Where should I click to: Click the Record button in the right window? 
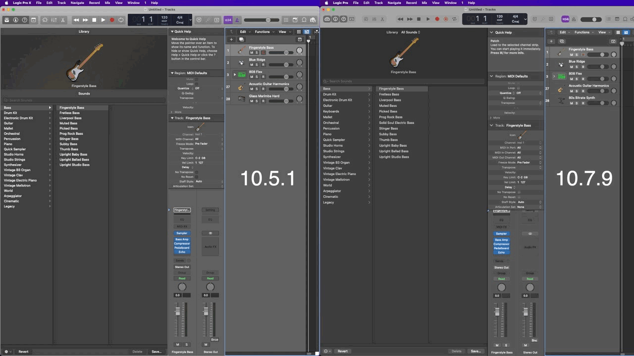point(437,19)
